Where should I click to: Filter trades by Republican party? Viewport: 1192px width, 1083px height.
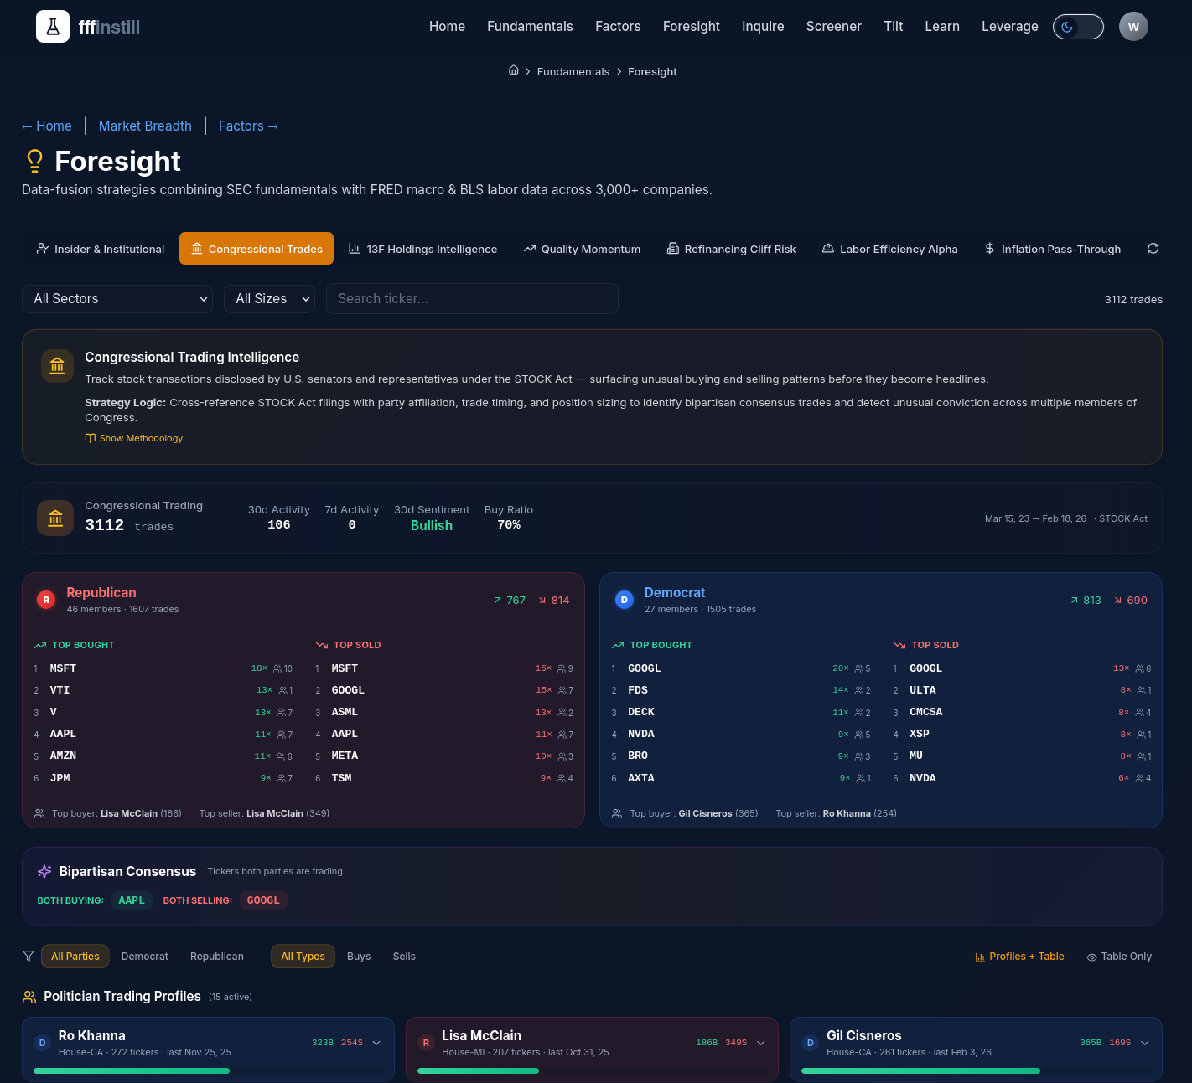(217, 957)
